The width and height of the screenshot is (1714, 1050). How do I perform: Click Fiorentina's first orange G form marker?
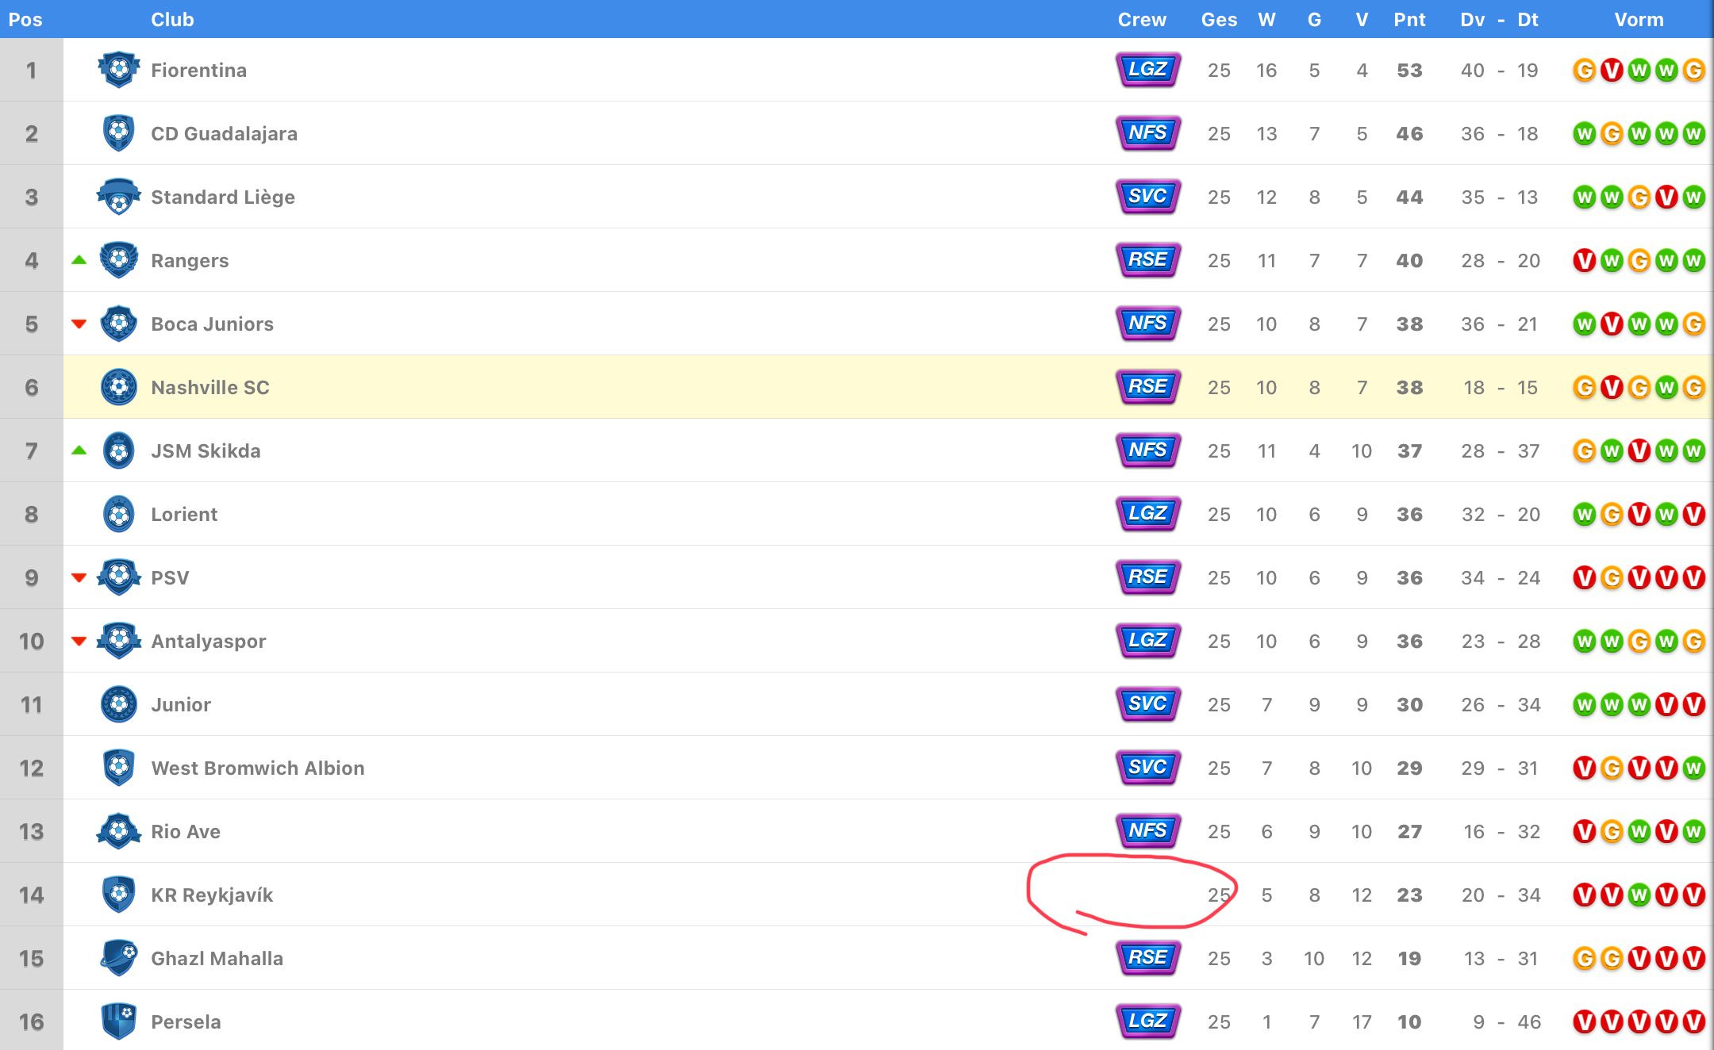(1584, 70)
